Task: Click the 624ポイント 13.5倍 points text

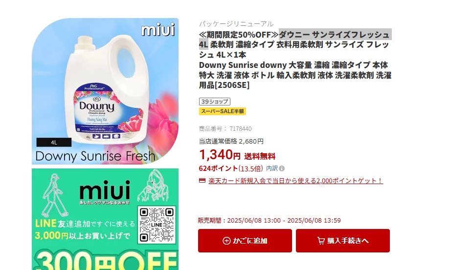Action: (231, 168)
